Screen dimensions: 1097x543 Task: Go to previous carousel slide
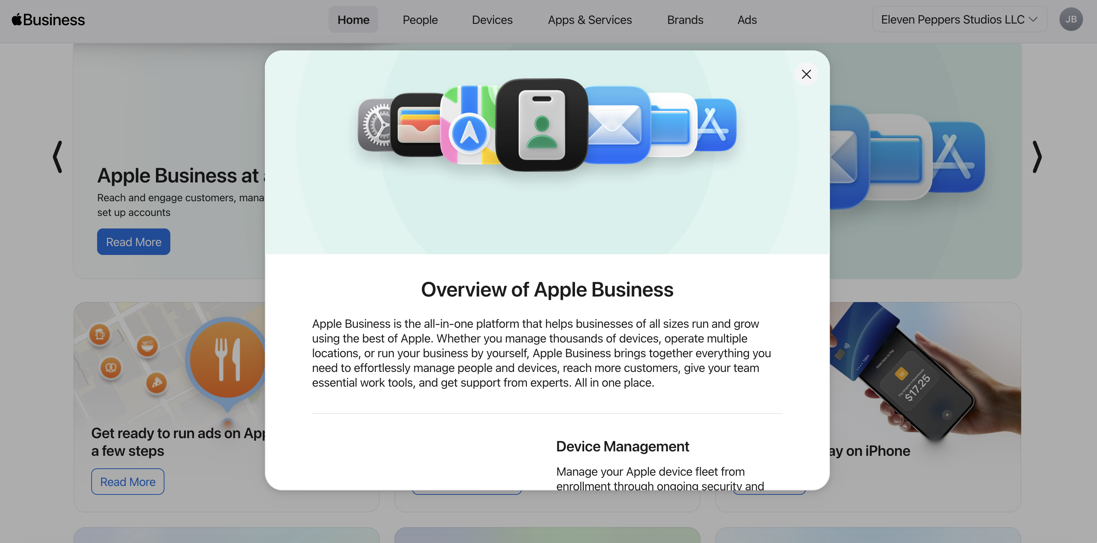pyautogui.click(x=57, y=157)
